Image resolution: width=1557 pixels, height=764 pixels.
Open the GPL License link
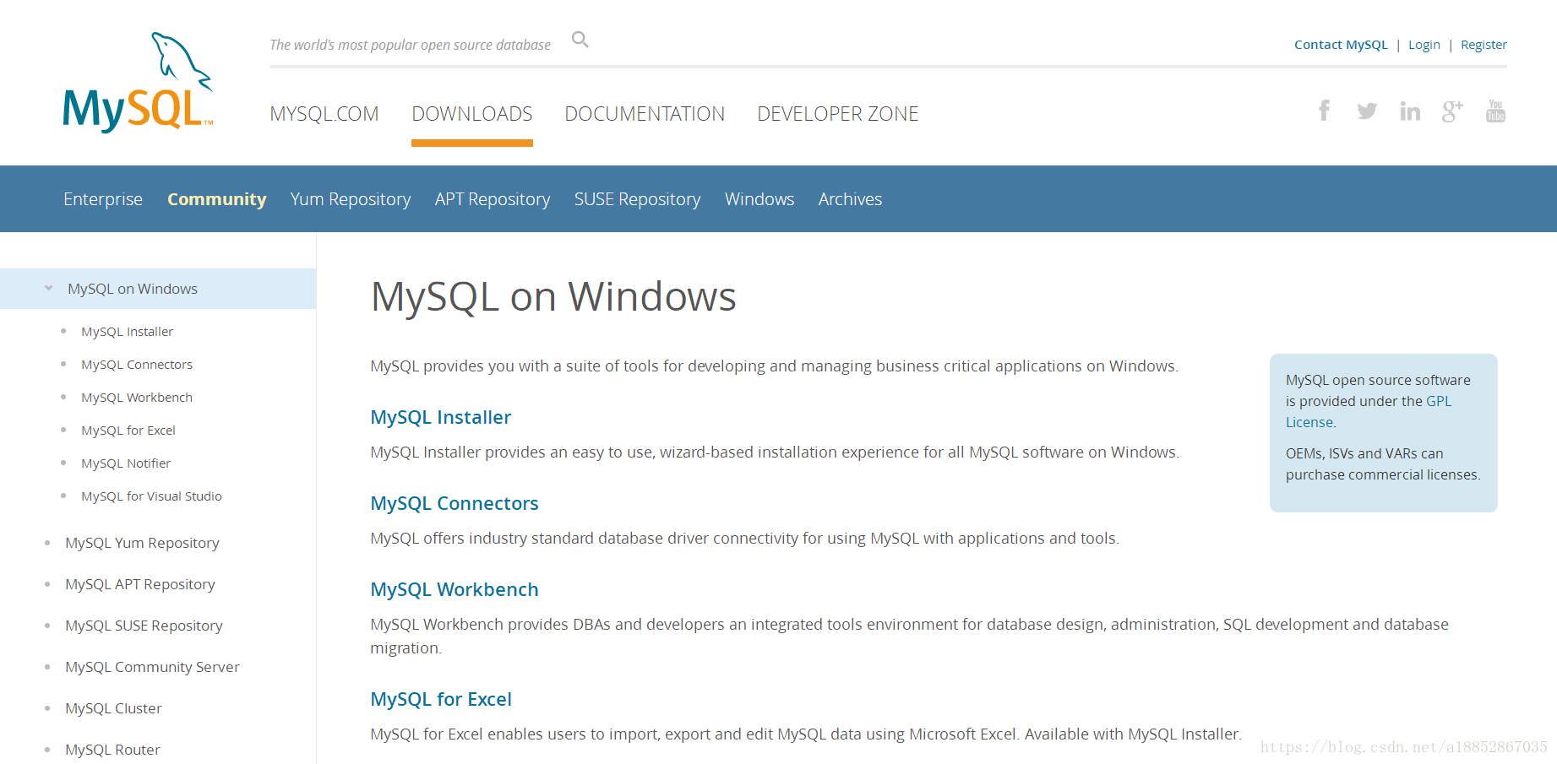[1369, 412]
